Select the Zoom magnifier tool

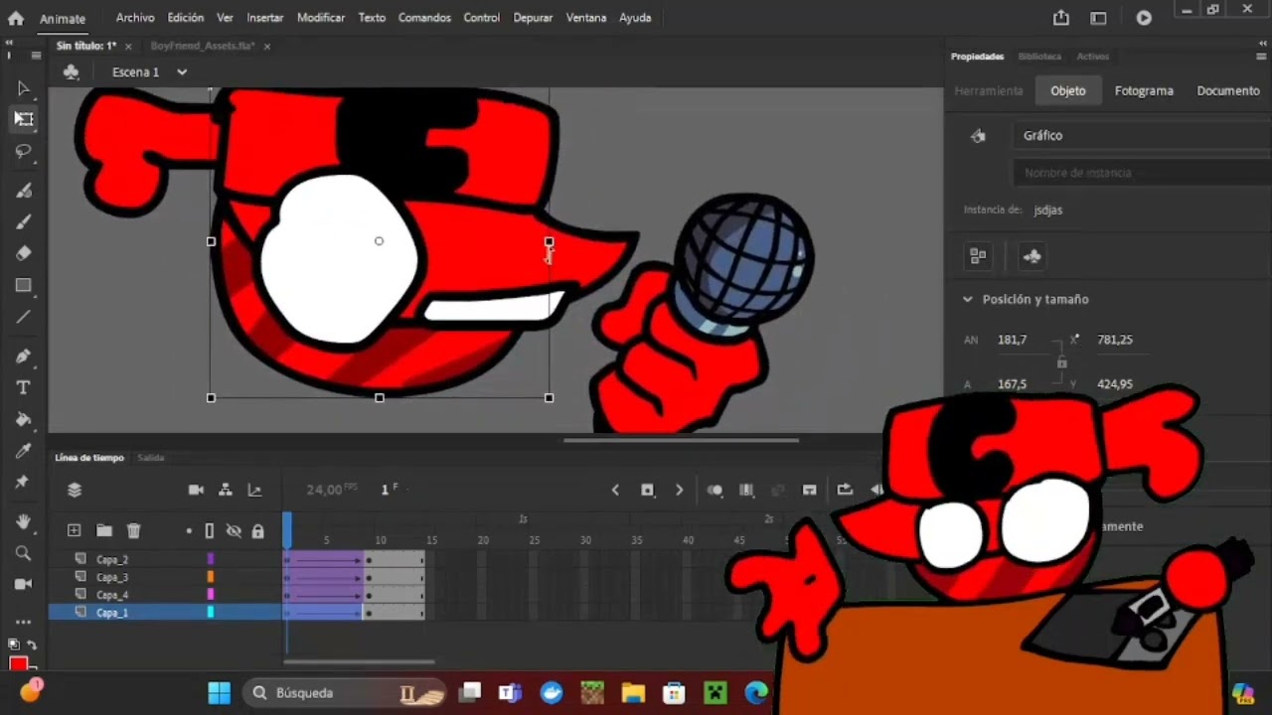[24, 553]
